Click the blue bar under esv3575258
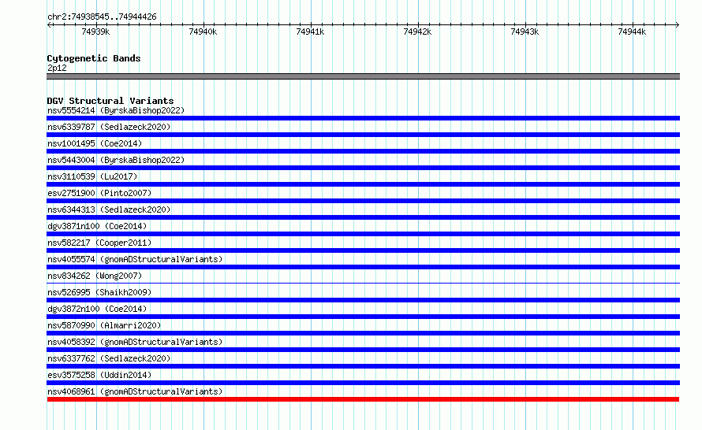 coord(363,383)
